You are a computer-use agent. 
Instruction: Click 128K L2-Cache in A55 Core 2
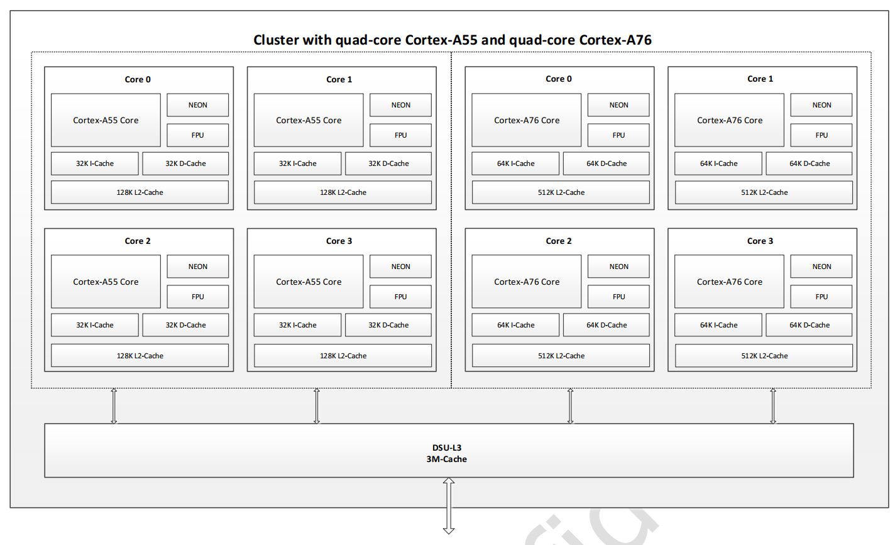tap(140, 356)
